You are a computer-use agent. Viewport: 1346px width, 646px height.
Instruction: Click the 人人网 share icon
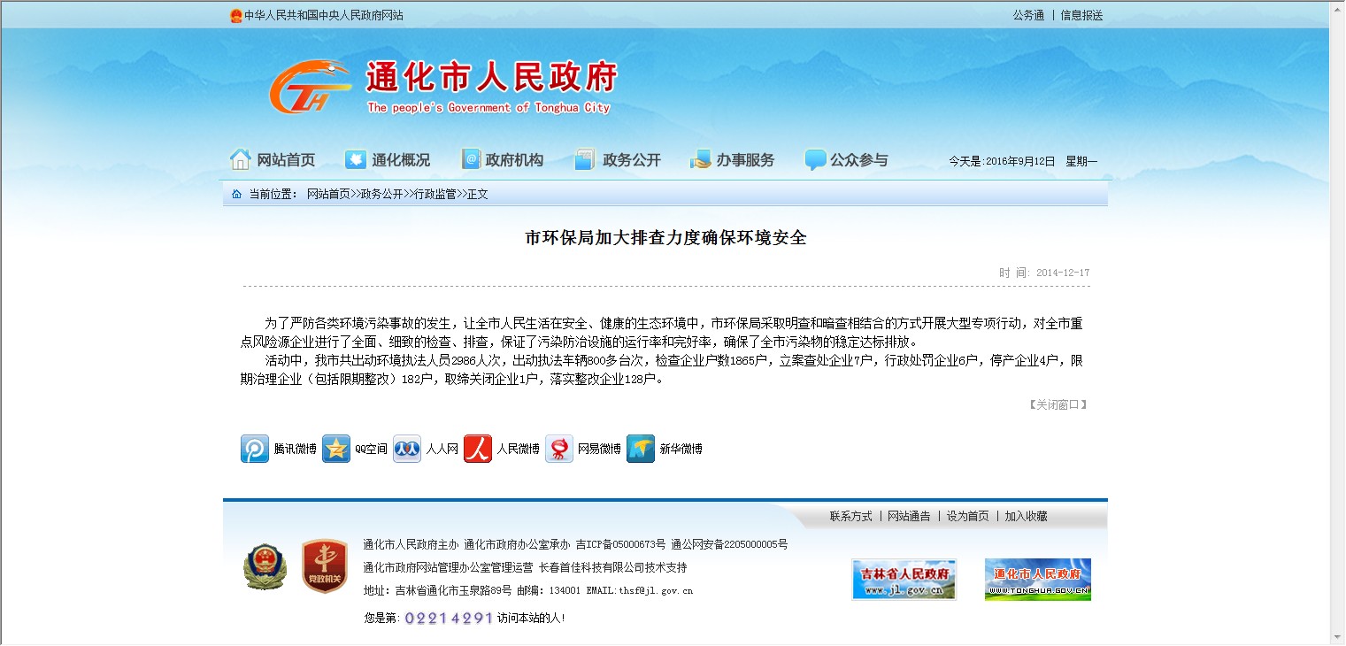(407, 449)
